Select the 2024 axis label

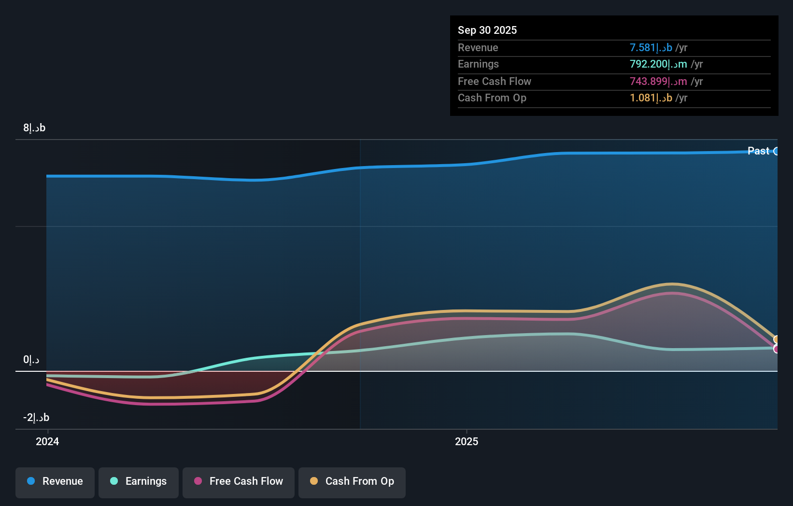[x=46, y=441]
